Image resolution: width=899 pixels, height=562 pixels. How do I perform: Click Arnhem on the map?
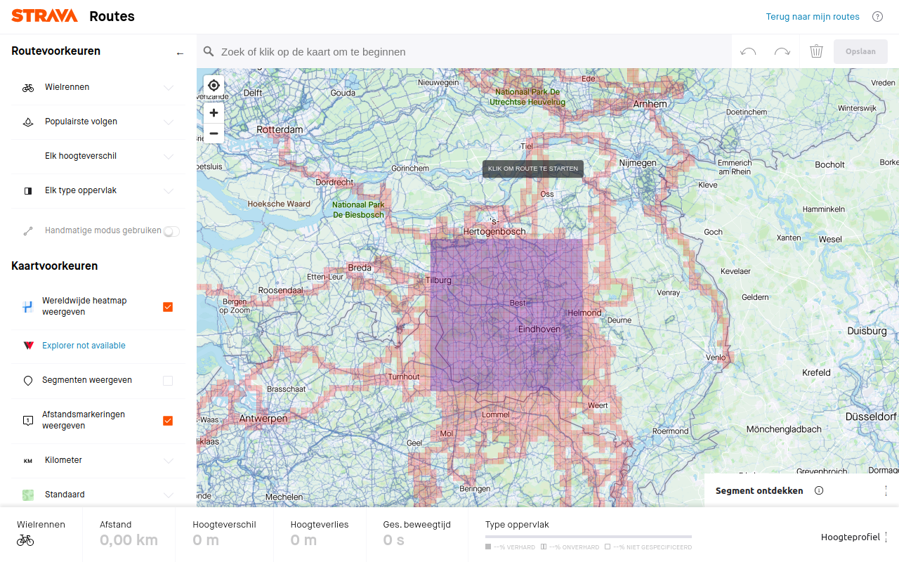(650, 104)
